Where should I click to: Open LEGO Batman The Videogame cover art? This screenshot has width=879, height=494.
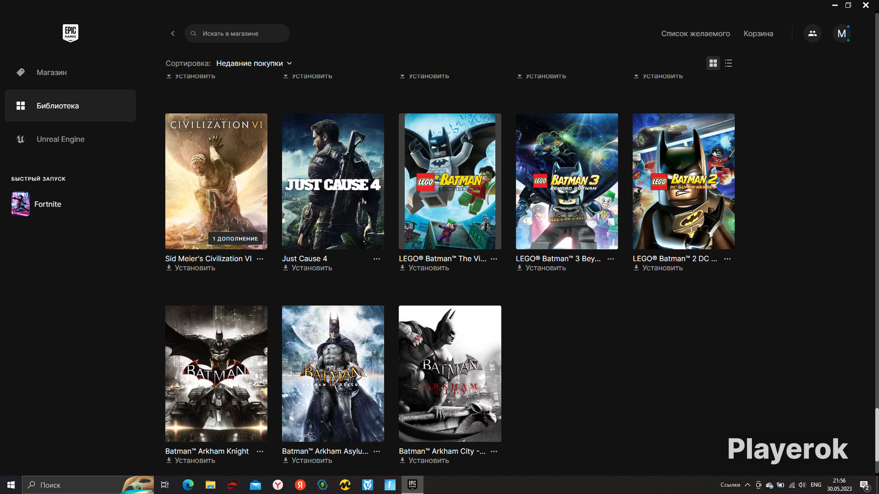[x=450, y=181]
